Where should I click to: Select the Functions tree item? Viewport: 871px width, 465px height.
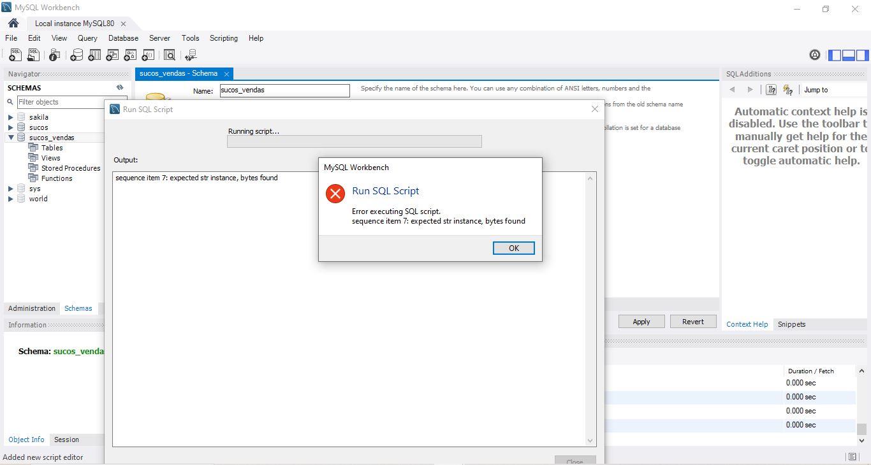tap(57, 178)
